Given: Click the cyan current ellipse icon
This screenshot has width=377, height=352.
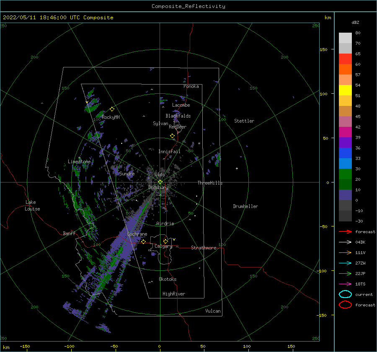Looking at the screenshot, I should pyautogui.click(x=345, y=294).
